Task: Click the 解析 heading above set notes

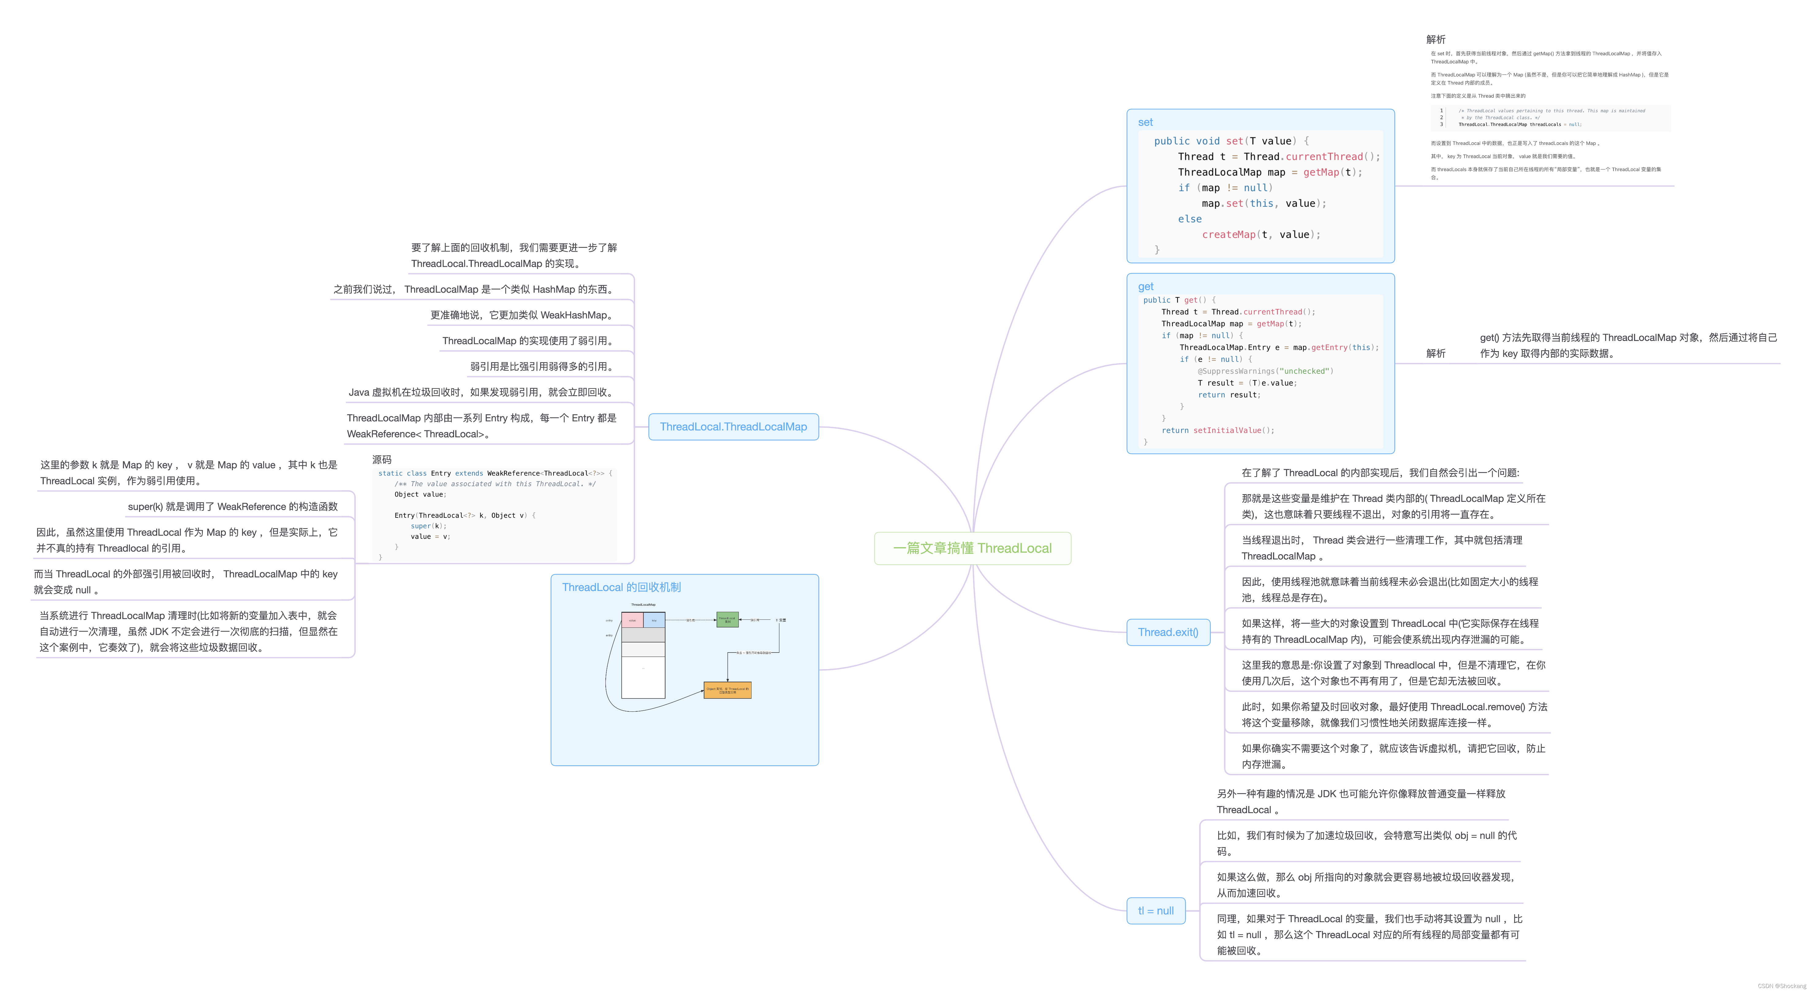Action: coord(1436,40)
